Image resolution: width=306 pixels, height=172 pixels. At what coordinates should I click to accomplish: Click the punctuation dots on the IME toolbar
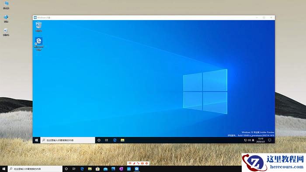point(138,163)
